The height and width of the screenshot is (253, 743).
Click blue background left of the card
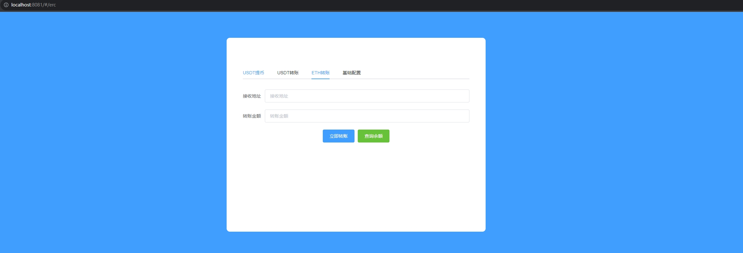pyautogui.click(x=113, y=129)
